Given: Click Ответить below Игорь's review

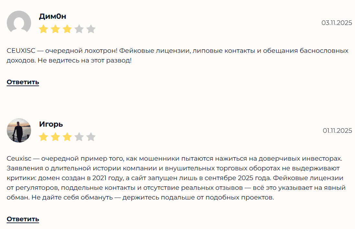Looking at the screenshot, I should (x=22, y=219).
